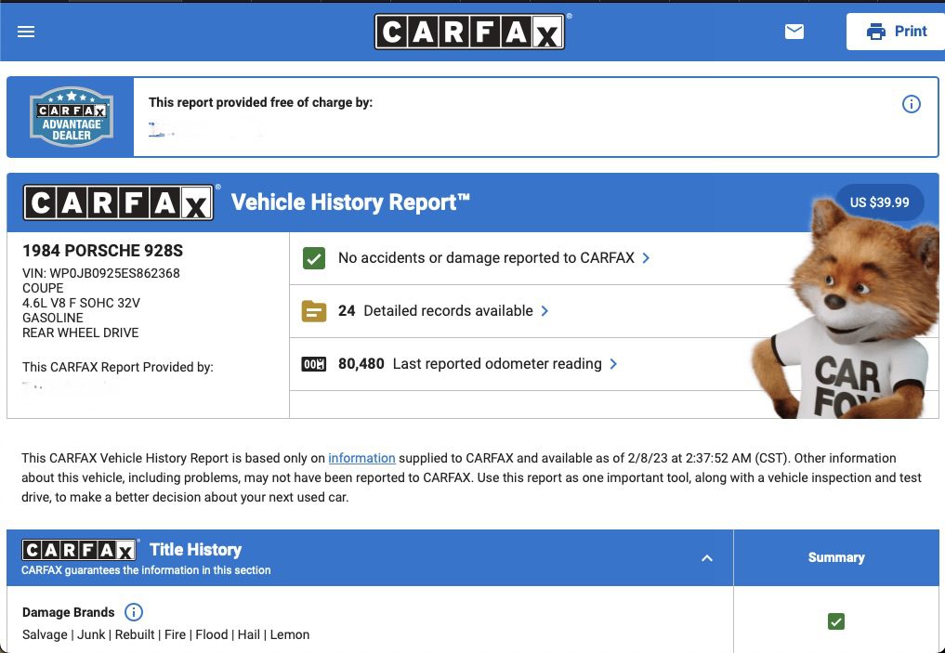This screenshot has width=945, height=653.
Task: Click the Title History CARFAX logo
Action: pos(79,549)
